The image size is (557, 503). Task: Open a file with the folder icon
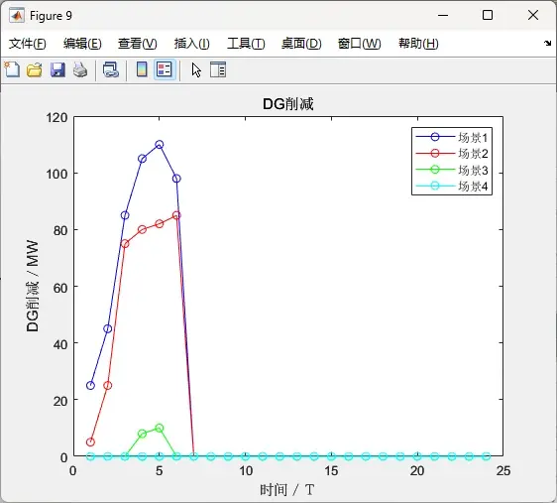click(35, 69)
